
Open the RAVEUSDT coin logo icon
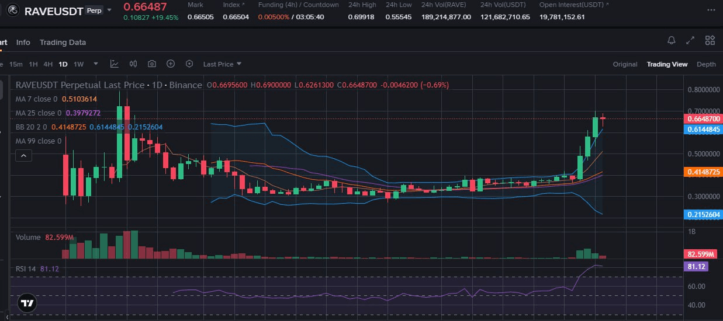coord(12,11)
